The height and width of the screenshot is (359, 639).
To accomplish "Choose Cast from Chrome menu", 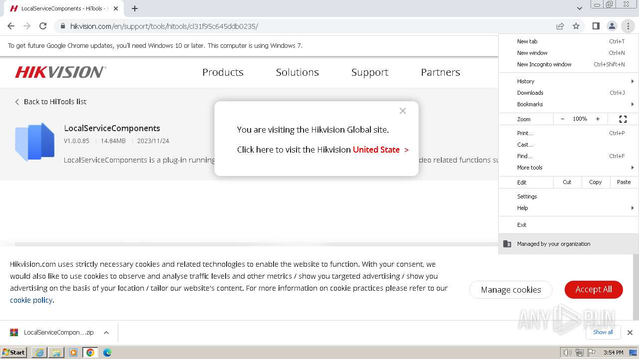I will coord(569,145).
